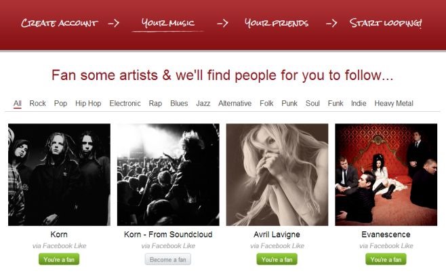Toggle "You're a fan" under Evanescence
This screenshot has width=446, height=280.
click(386, 260)
